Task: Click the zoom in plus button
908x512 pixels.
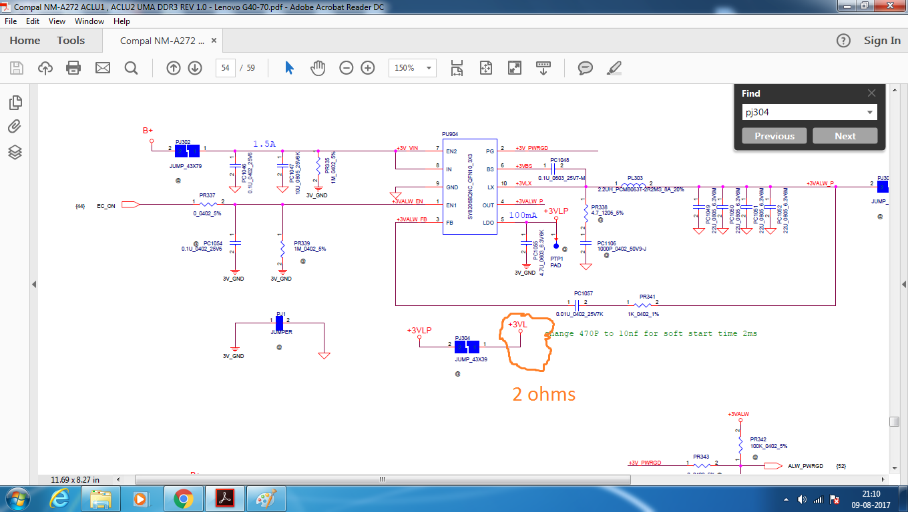Action: pyautogui.click(x=367, y=68)
